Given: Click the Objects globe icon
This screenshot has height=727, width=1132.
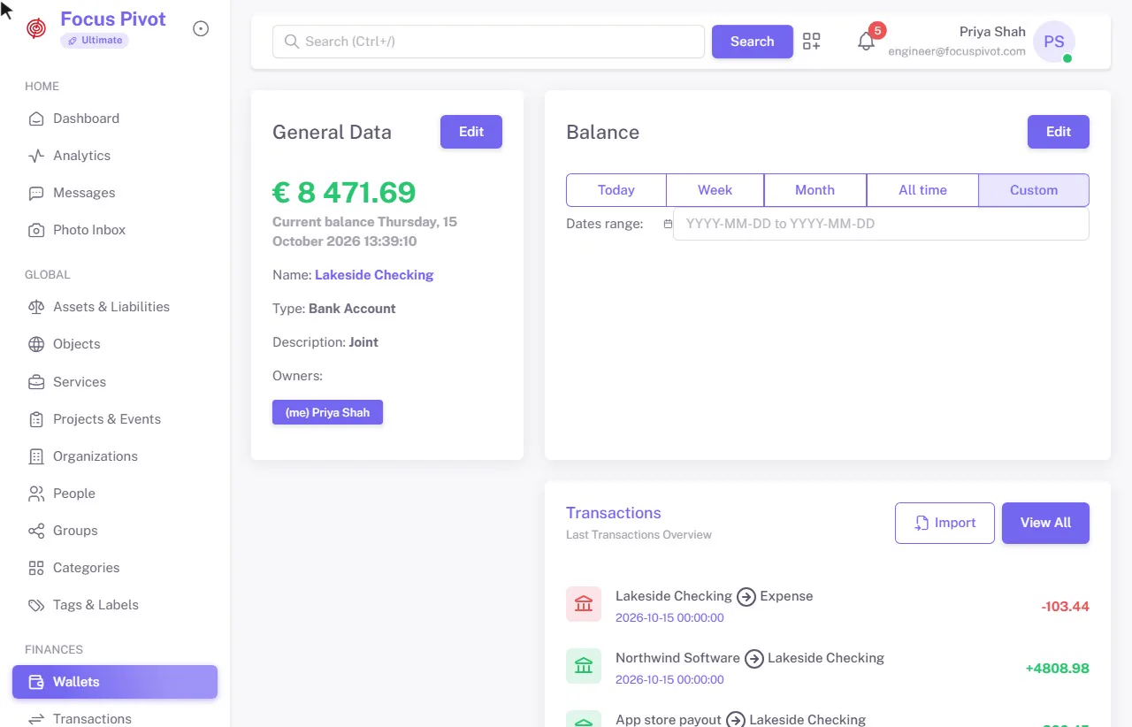Looking at the screenshot, I should (x=36, y=344).
